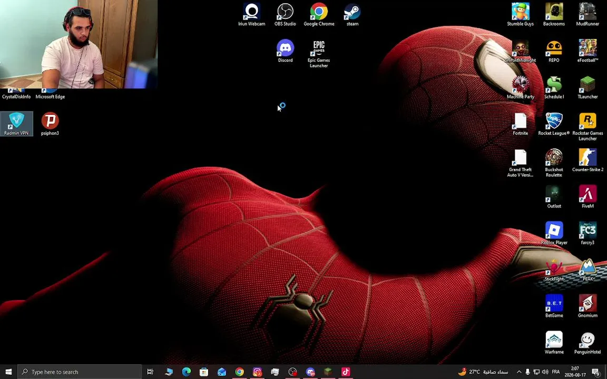This screenshot has height=379, width=607.
Task: Select the Outlast desktop icon
Action: 554,197
